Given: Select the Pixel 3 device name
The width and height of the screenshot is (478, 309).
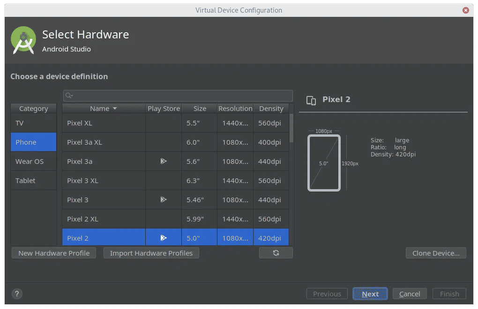Looking at the screenshot, I should [77, 200].
